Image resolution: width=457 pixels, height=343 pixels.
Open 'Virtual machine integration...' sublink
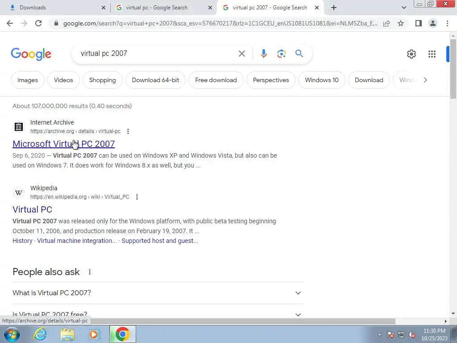point(77,241)
